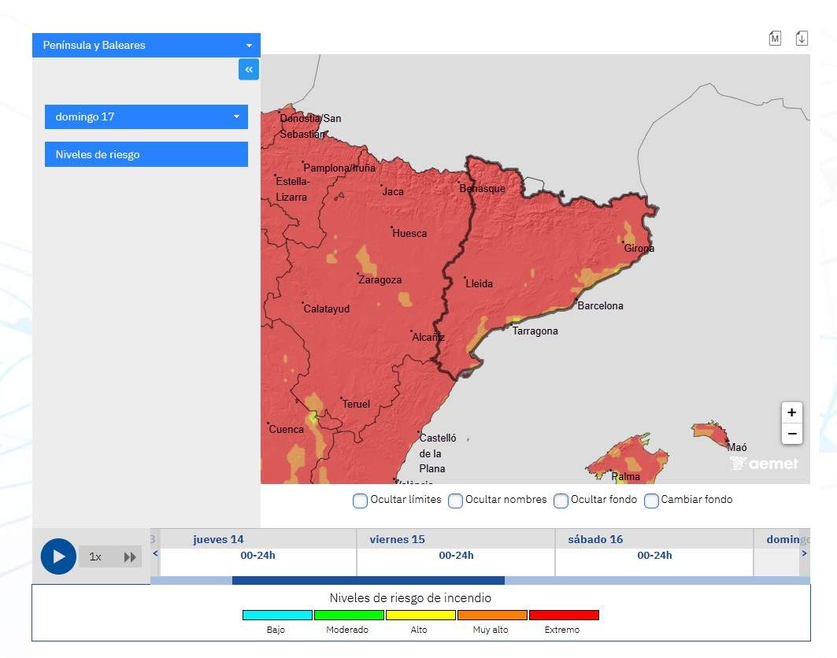Click the Tarragona label on the map
Viewport: 837px width, 658px height.
point(535,331)
